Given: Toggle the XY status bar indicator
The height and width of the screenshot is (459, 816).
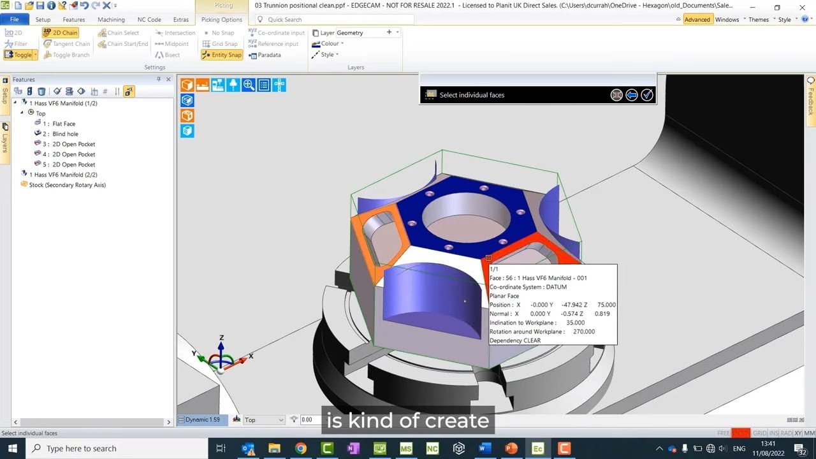Looking at the screenshot, I should [x=798, y=433].
